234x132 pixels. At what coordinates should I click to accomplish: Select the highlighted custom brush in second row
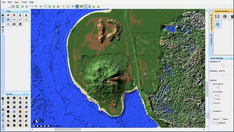217,24
